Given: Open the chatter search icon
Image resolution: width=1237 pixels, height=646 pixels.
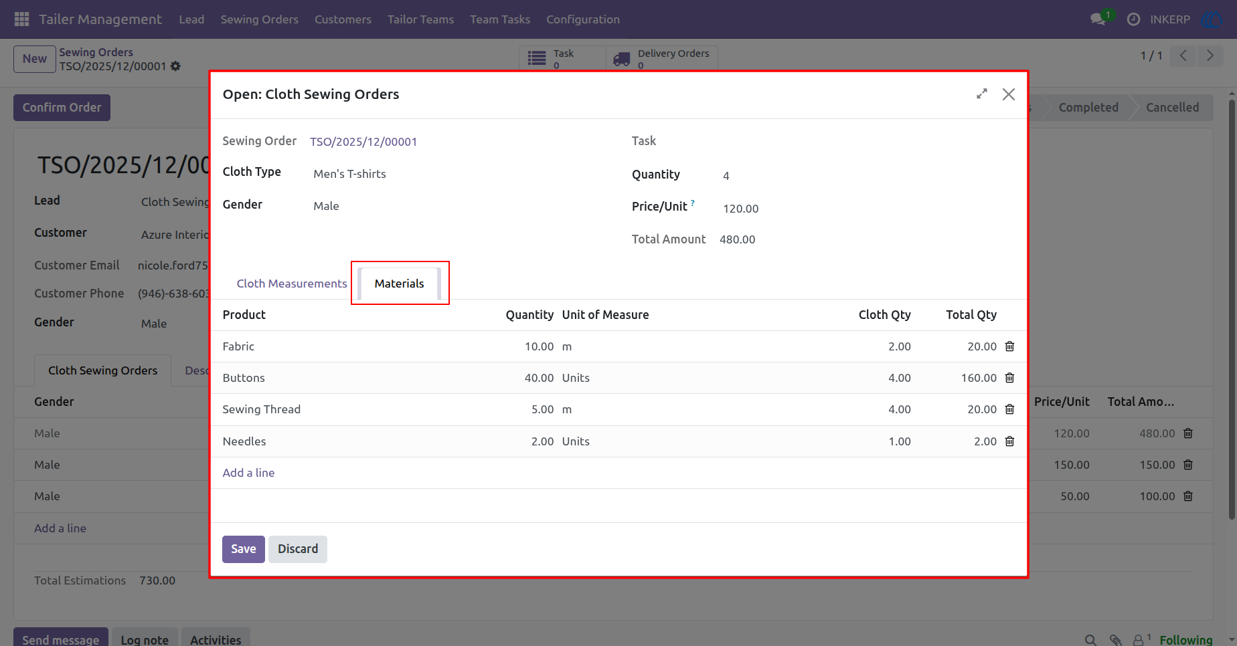Looking at the screenshot, I should pos(1090,640).
